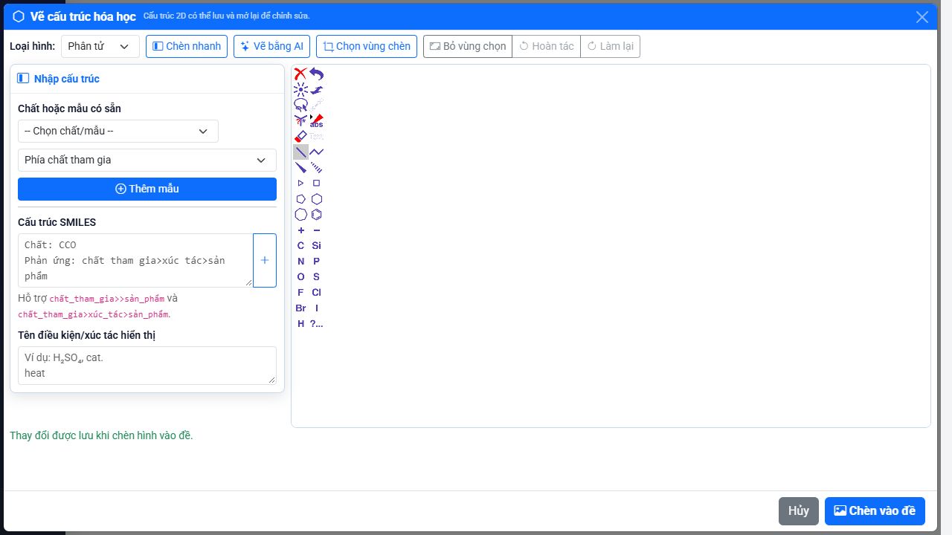
Task: Click the Thêm mẫu button
Action: coord(147,189)
